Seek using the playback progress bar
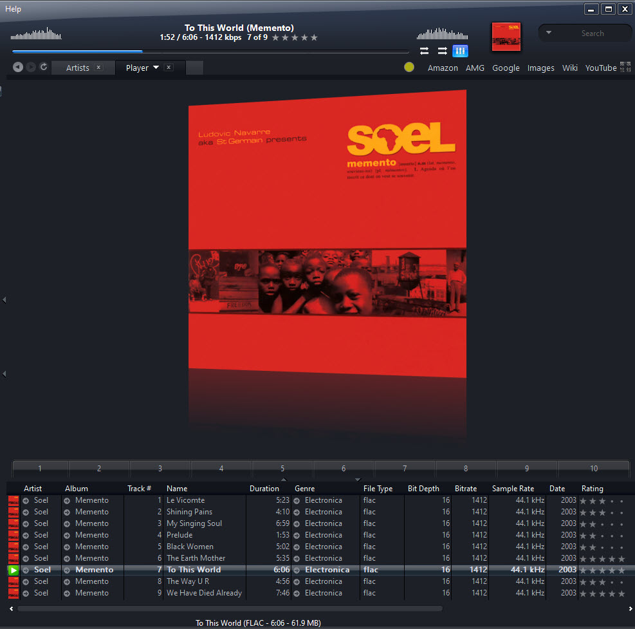 (x=210, y=52)
